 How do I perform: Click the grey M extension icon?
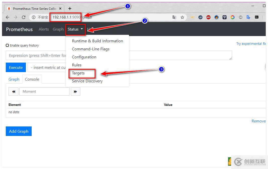click(240, 17)
